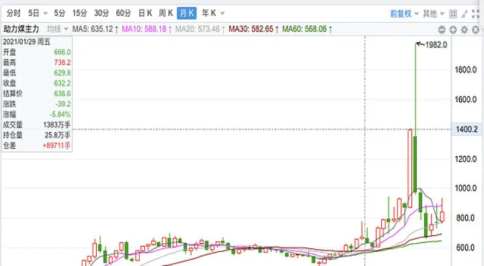
Task: Toggle fullscreen chart view icon
Action: pyautogui.click(x=476, y=14)
